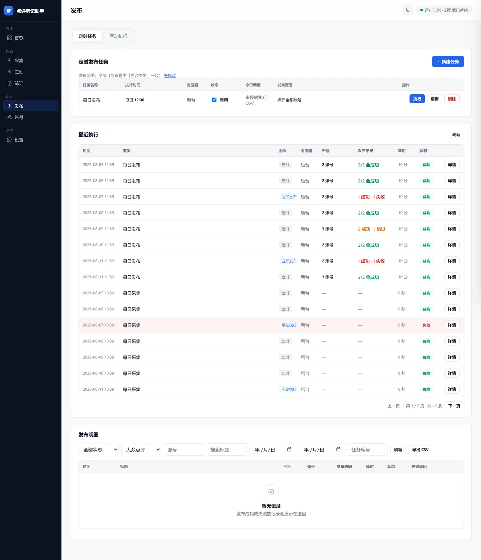This screenshot has height=560, width=481.
Task: Click the 笔记 document icon in sidebar
Action: (9, 83)
